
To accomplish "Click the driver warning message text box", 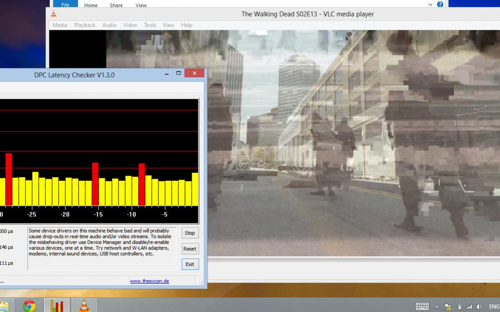I will point(102,249).
